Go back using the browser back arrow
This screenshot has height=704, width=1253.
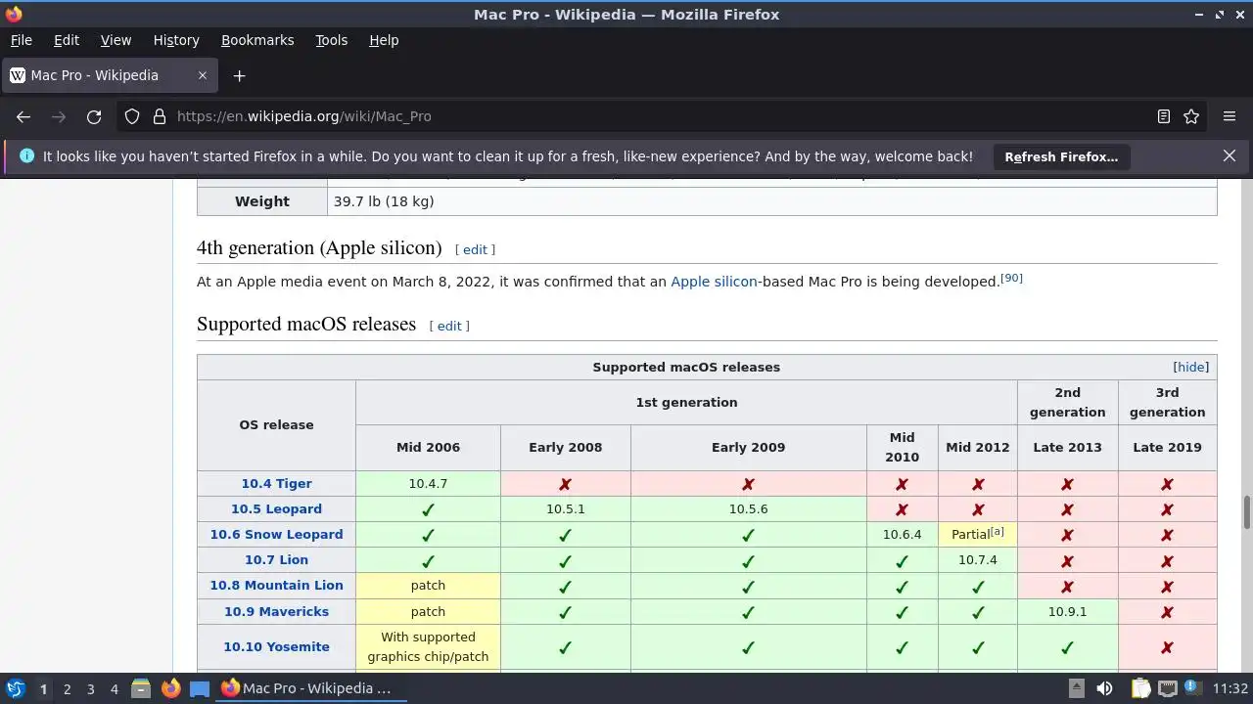coord(23,116)
